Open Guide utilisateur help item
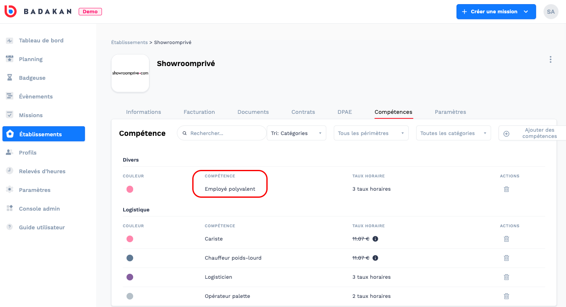The width and height of the screenshot is (566, 307). (x=42, y=227)
